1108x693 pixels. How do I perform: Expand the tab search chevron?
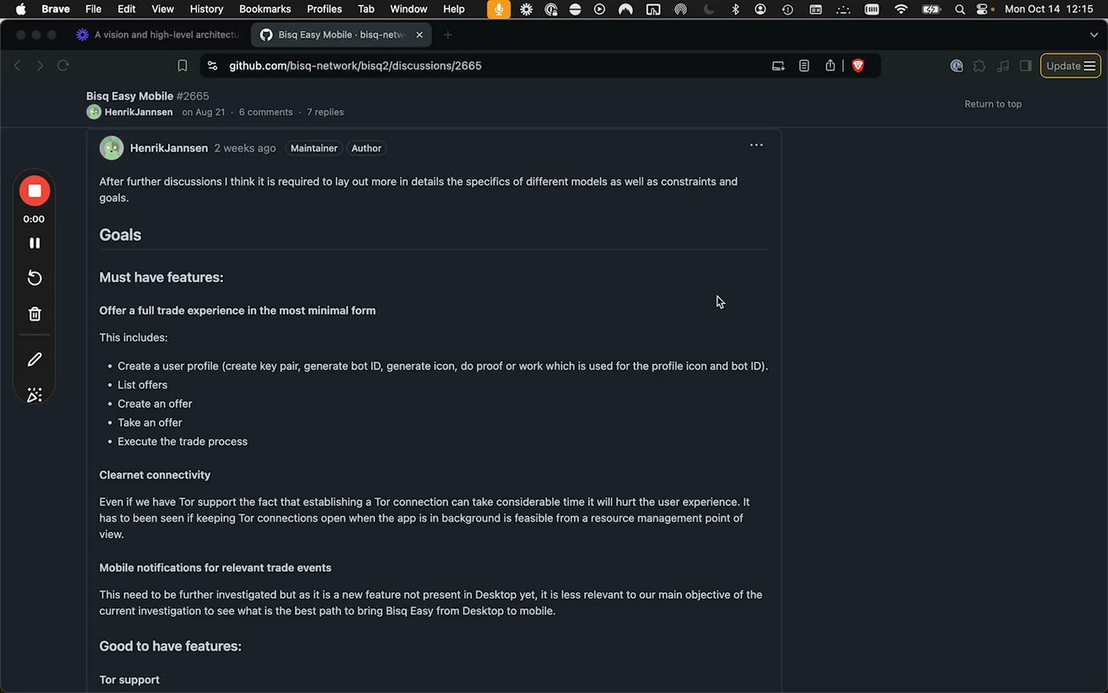1094,35
